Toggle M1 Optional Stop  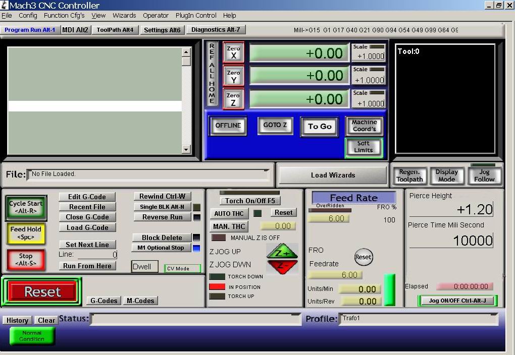[x=161, y=248]
